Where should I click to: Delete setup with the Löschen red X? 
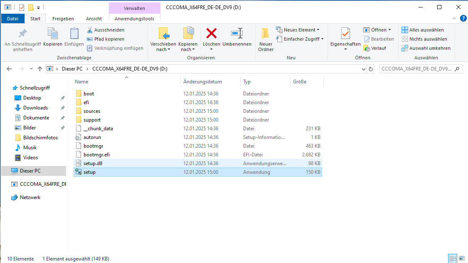(x=211, y=34)
